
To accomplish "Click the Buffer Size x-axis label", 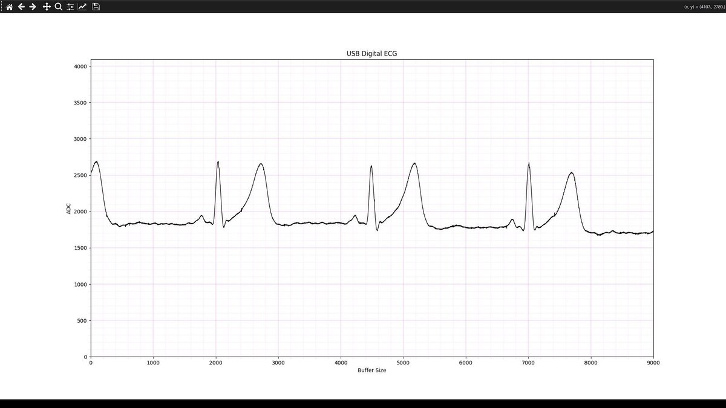I will 371,371.
